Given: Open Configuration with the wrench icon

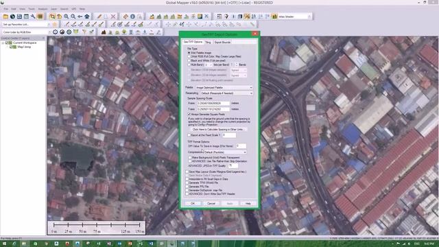Looking at the screenshot, I should 33,16.
